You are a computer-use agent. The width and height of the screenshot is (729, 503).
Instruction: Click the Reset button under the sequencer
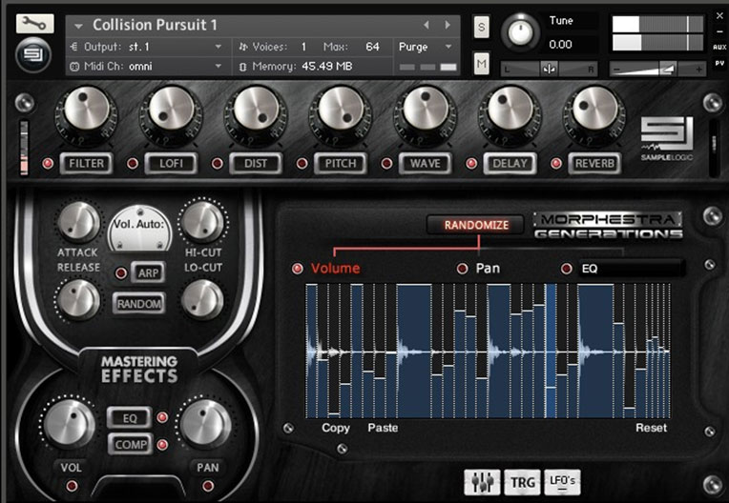pos(651,428)
